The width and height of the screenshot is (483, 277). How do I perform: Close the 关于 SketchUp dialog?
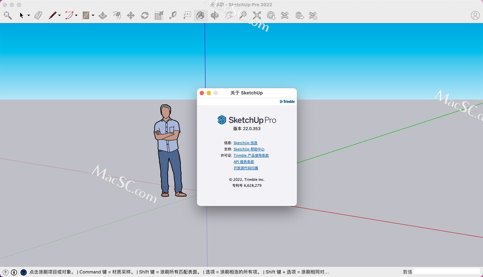tap(202, 93)
